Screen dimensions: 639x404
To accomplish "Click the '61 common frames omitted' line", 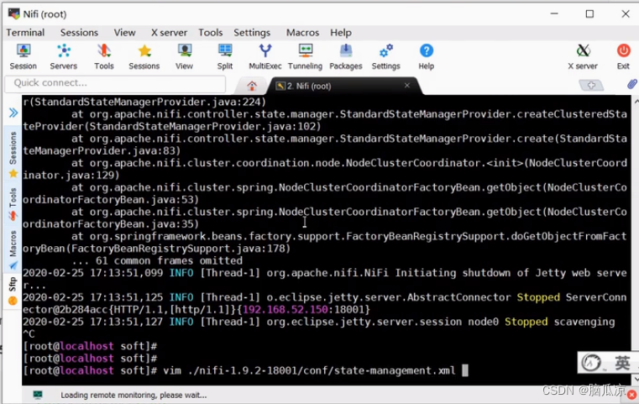I will [157, 260].
